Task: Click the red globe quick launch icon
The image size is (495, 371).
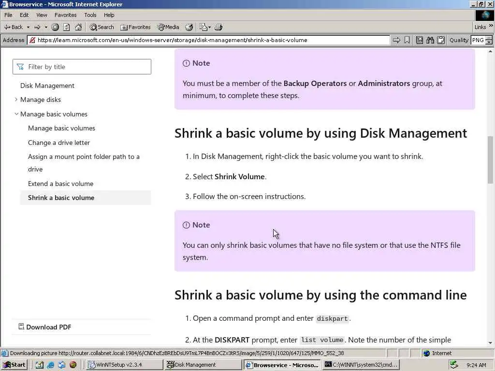Action: 73,365
